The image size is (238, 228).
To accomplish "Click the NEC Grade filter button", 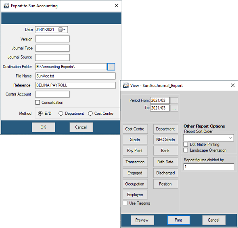I will click(166, 139).
